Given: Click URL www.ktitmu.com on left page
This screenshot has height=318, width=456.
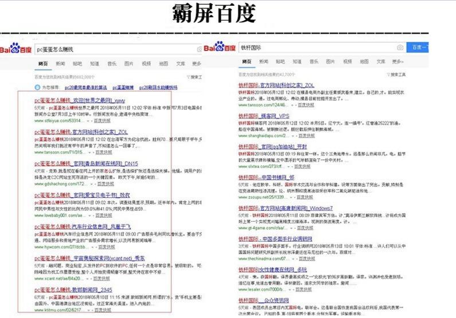Looking at the screenshot, I should click(x=59, y=310).
